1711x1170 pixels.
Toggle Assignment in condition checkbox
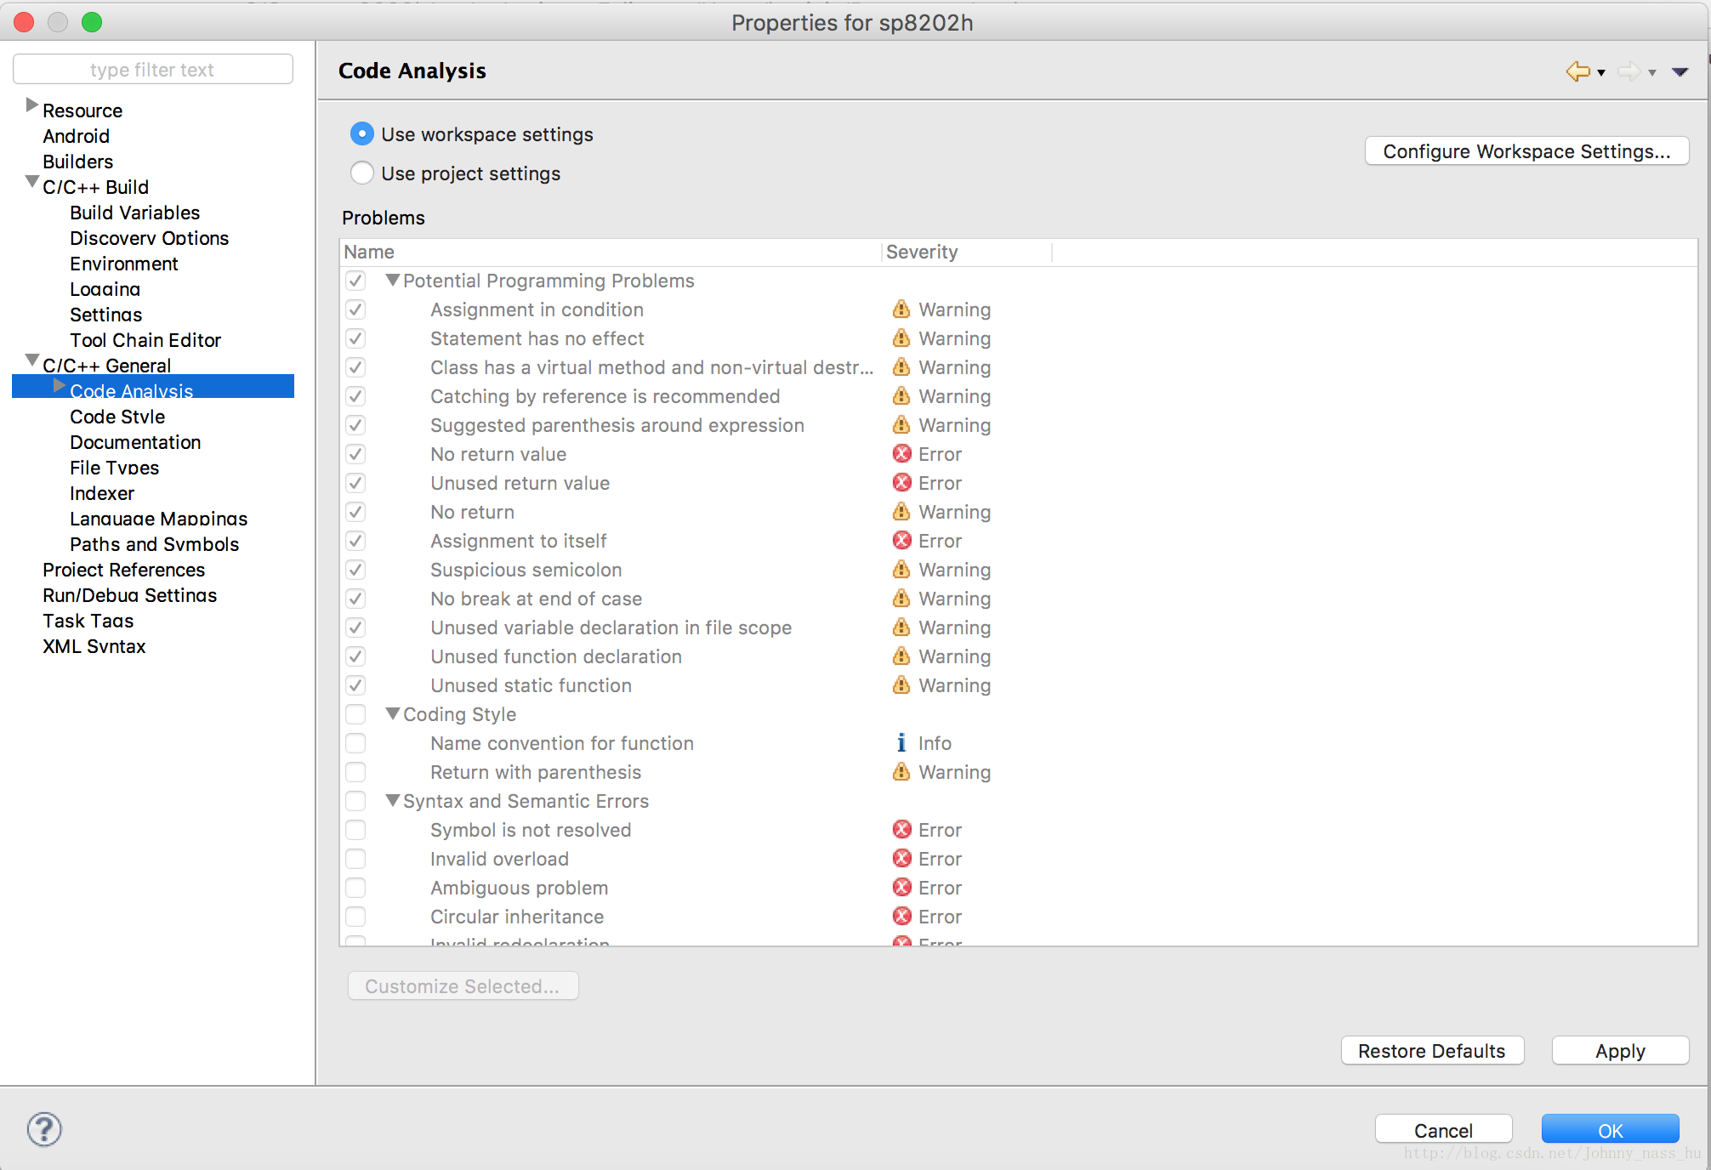click(355, 310)
